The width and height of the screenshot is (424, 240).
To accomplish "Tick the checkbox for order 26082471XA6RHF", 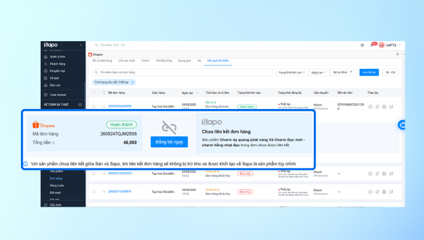I will [x=93, y=191].
